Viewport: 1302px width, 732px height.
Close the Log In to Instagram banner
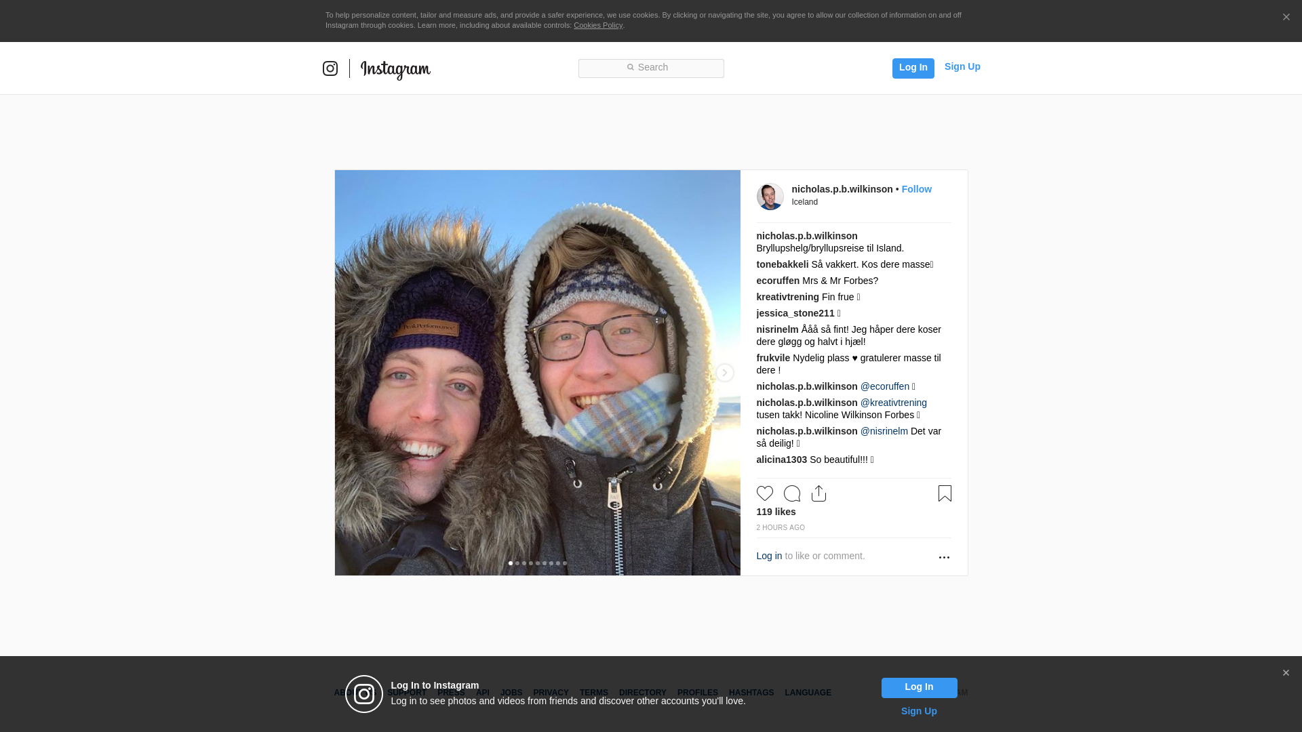[1286, 673]
